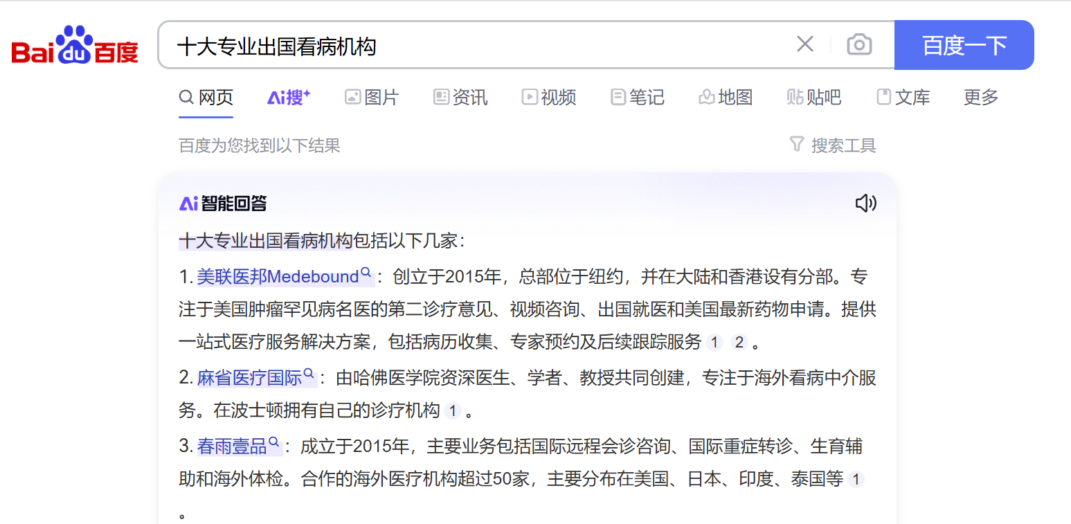Open the 视频 tab
Image resolution: width=1071 pixels, height=524 pixels.
tap(549, 98)
